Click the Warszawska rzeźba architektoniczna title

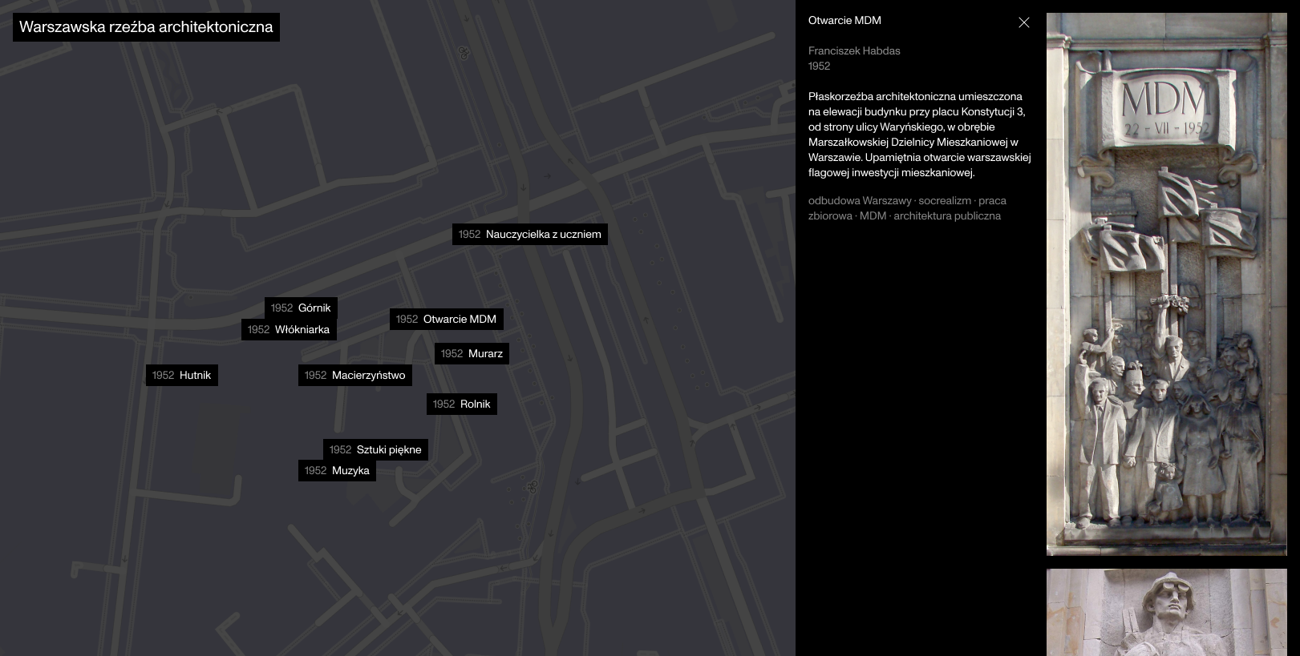coord(146,27)
